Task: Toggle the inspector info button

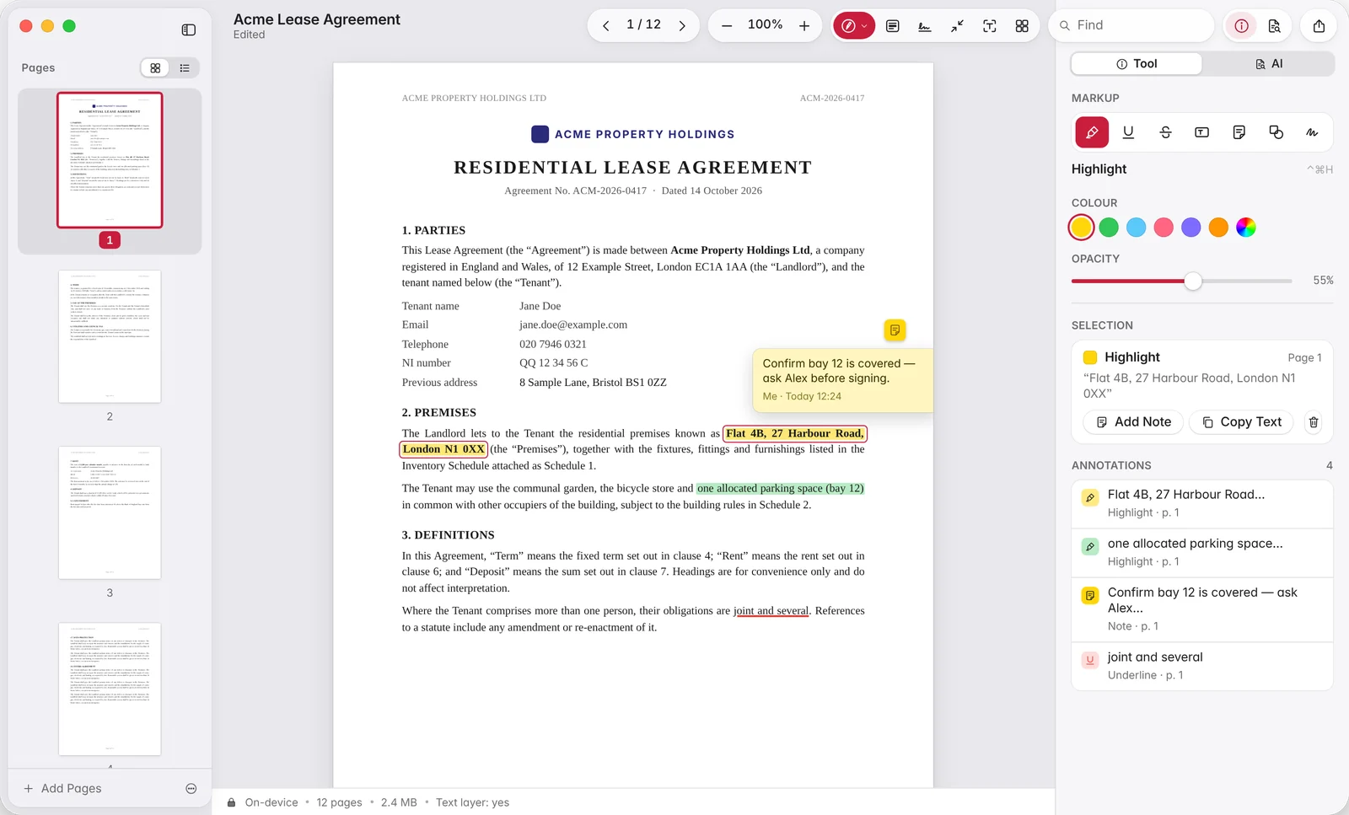Action: click(1241, 26)
